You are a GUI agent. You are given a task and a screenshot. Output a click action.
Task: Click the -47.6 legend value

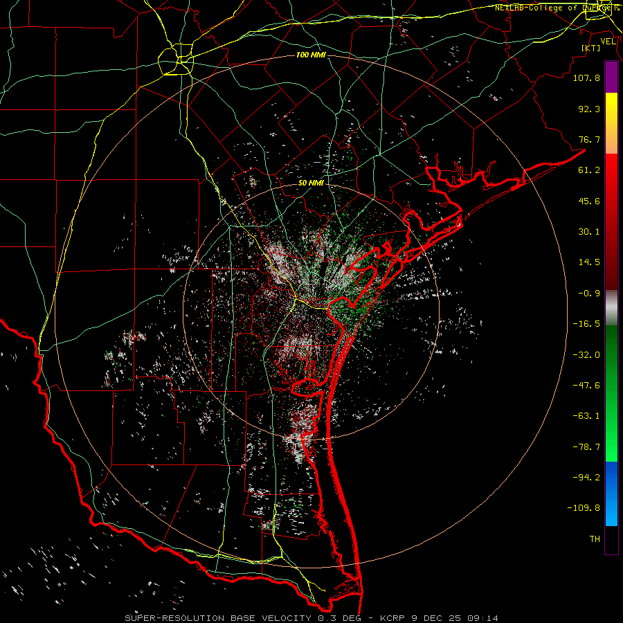tap(586, 386)
